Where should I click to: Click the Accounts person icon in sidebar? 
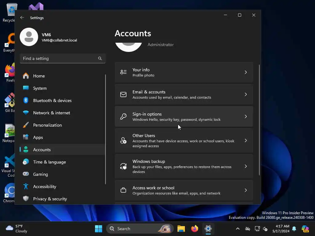pyautogui.click(x=26, y=150)
